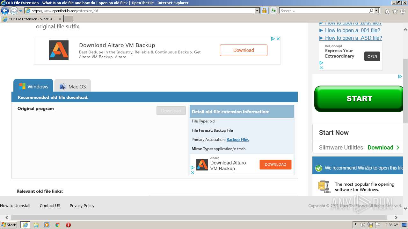Screen dimensions: 408x229
Task: Click AdChoices icon on top banner ad
Action: point(273,38)
